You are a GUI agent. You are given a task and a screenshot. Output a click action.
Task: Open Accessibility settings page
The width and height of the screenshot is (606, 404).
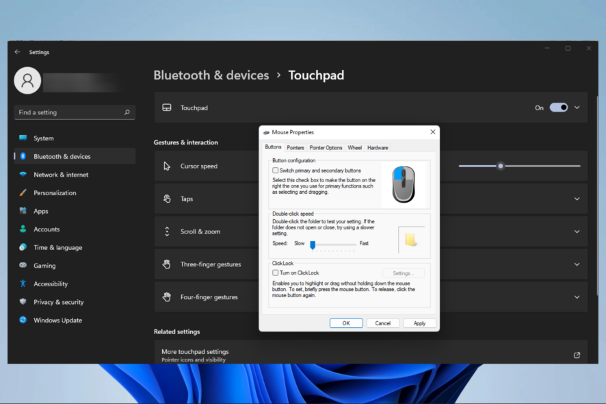(75, 283)
